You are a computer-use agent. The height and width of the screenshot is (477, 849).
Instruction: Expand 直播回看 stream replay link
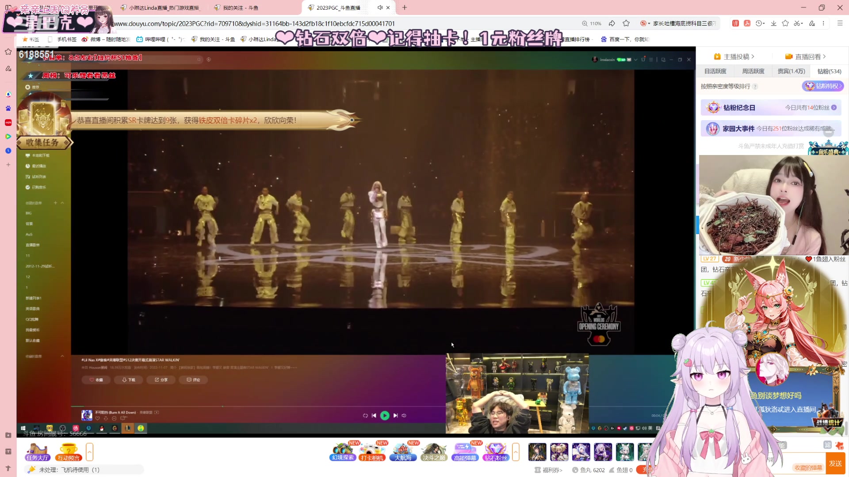tap(805, 57)
